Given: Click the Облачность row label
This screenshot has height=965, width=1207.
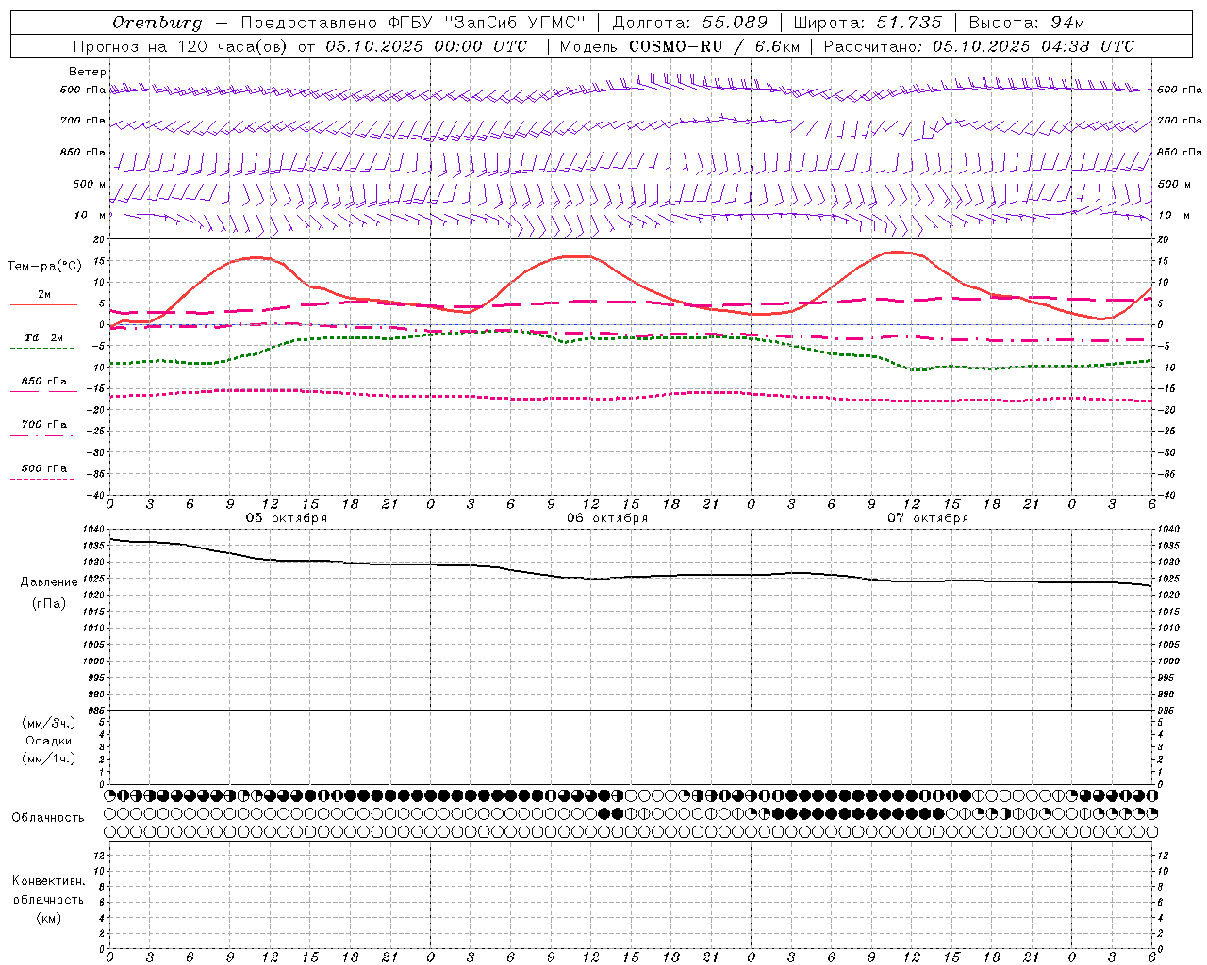Looking at the screenshot, I should (48, 818).
